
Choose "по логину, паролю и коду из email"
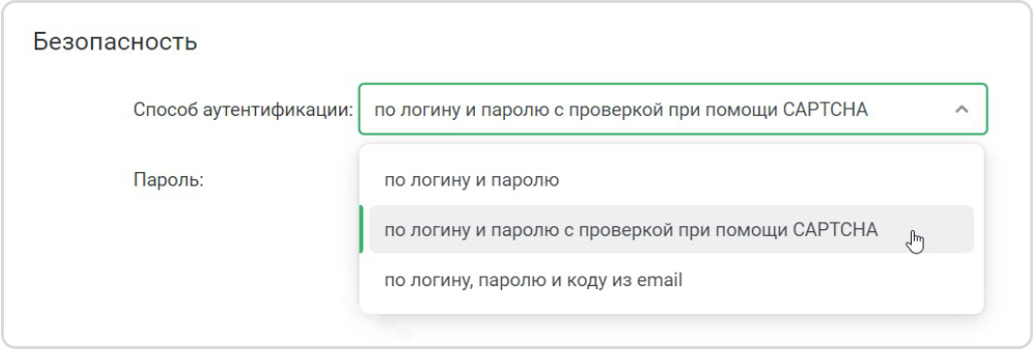pyautogui.click(x=672, y=280)
